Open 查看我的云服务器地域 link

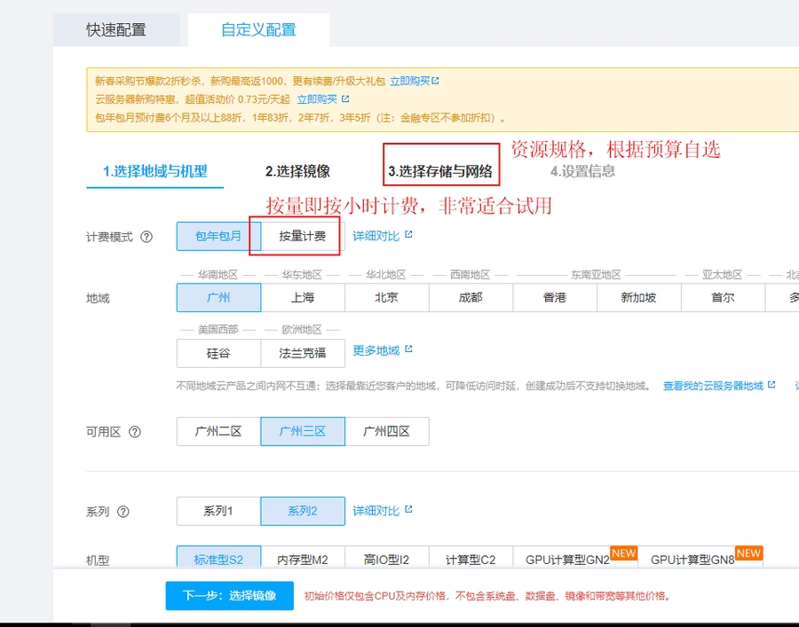click(713, 386)
